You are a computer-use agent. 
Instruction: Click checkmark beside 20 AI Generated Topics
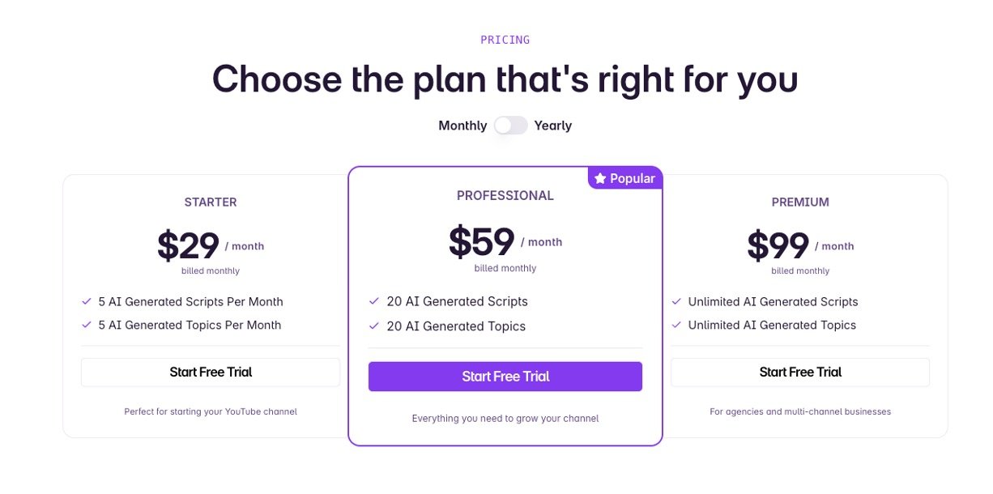(374, 326)
